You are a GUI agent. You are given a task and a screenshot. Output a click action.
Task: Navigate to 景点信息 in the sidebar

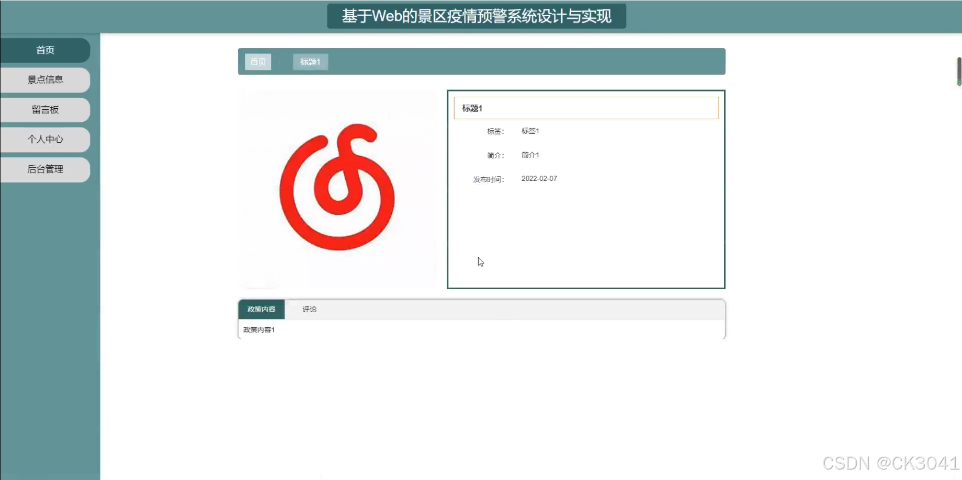click(x=46, y=80)
